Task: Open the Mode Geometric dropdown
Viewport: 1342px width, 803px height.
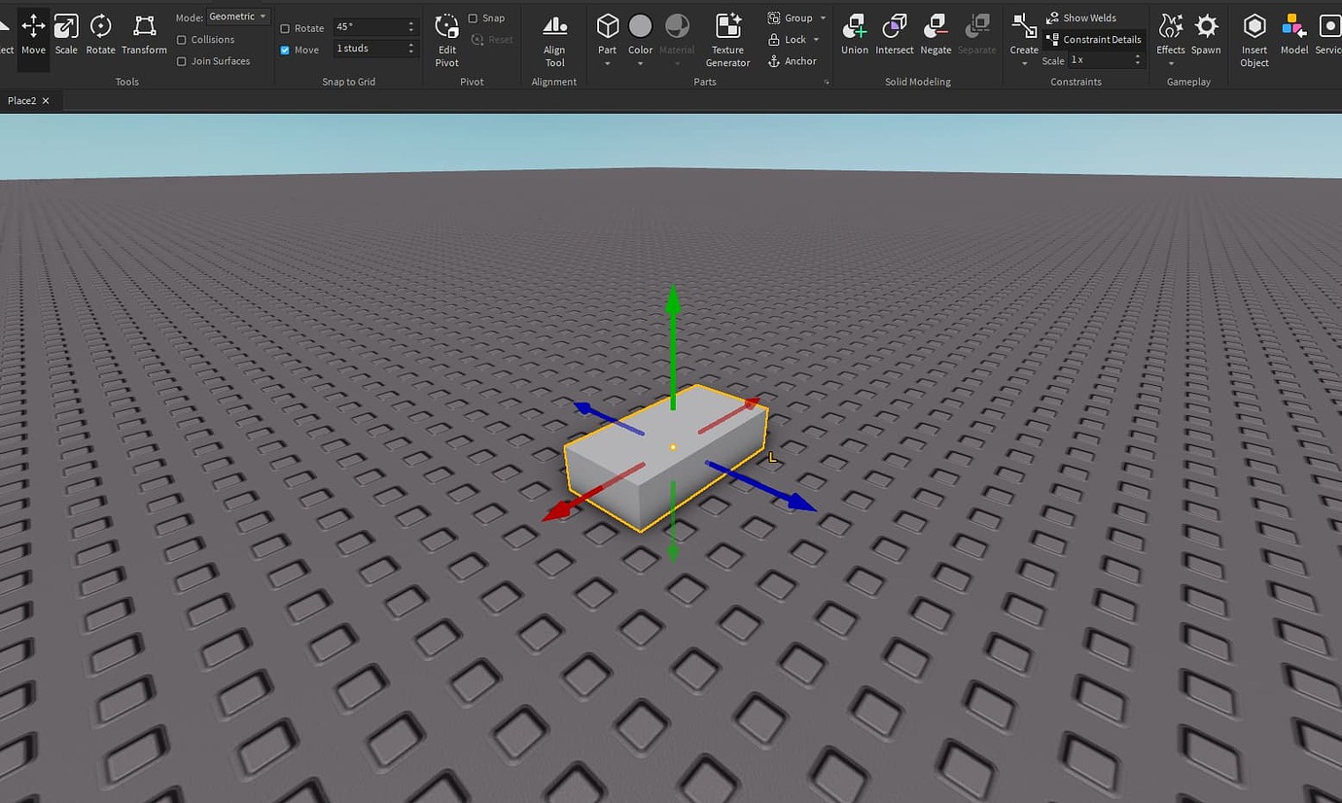Action: click(x=236, y=16)
